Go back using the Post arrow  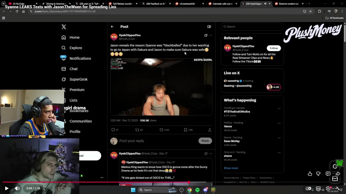point(112,27)
